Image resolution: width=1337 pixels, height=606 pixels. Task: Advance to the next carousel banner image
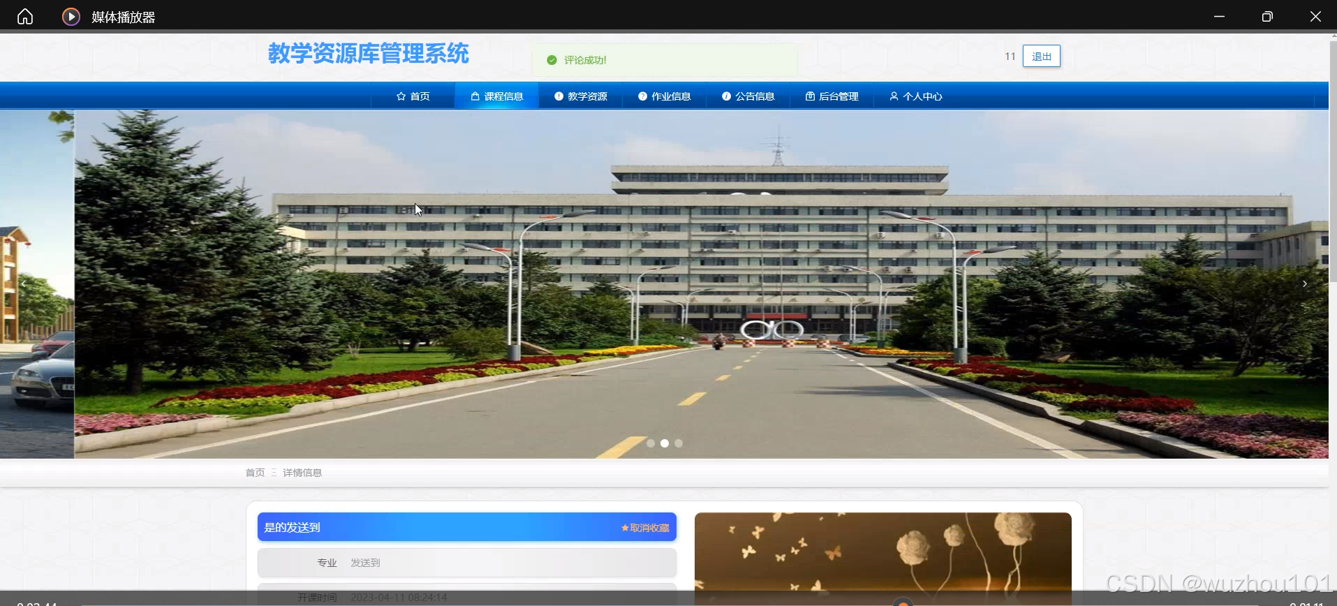tap(1304, 283)
